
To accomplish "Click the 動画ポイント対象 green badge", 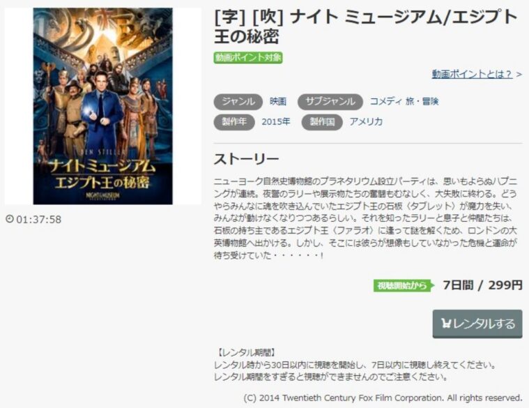I will (248, 58).
